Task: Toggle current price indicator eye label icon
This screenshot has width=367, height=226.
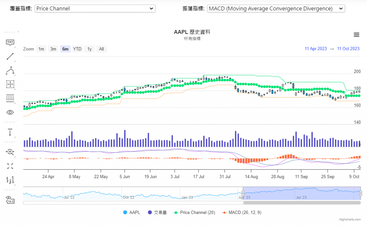Action: tap(10, 200)
